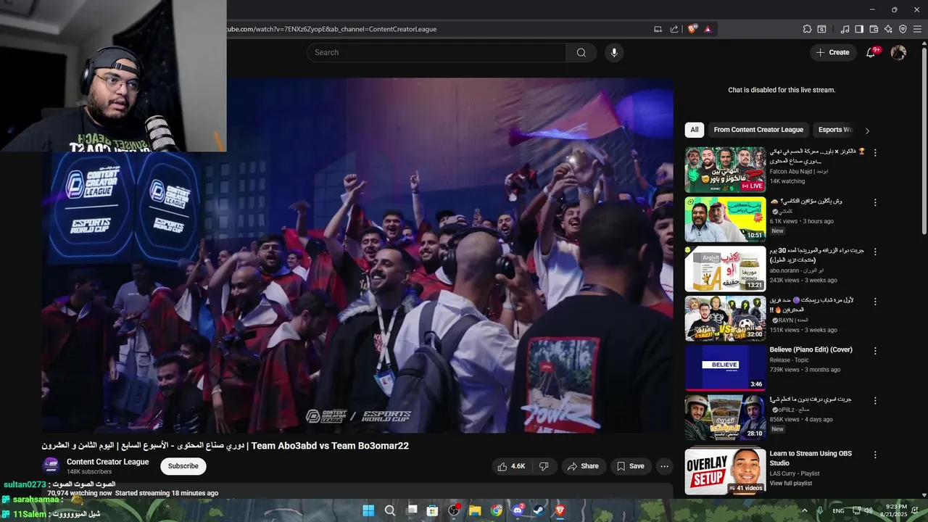Activate voice search microphone on YouTube
Screen dimensions: 928x522
[x=614, y=52]
